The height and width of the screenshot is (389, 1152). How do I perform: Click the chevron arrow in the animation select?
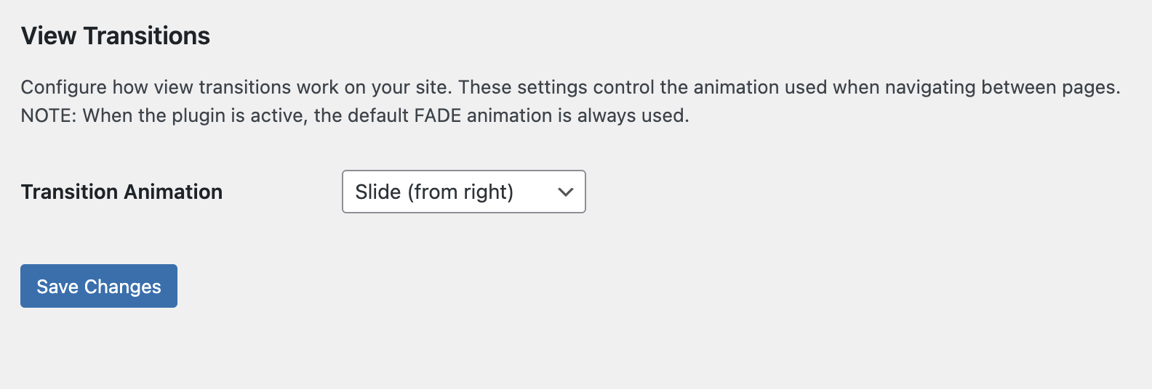(565, 192)
